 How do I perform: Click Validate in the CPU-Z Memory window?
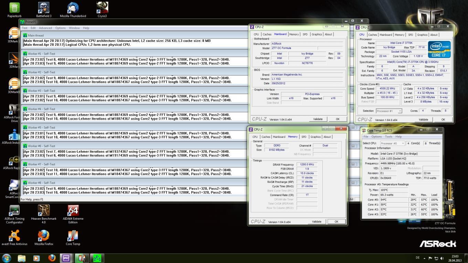(317, 222)
